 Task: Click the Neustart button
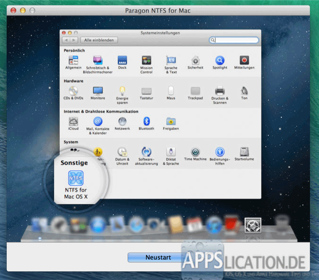click(x=158, y=258)
